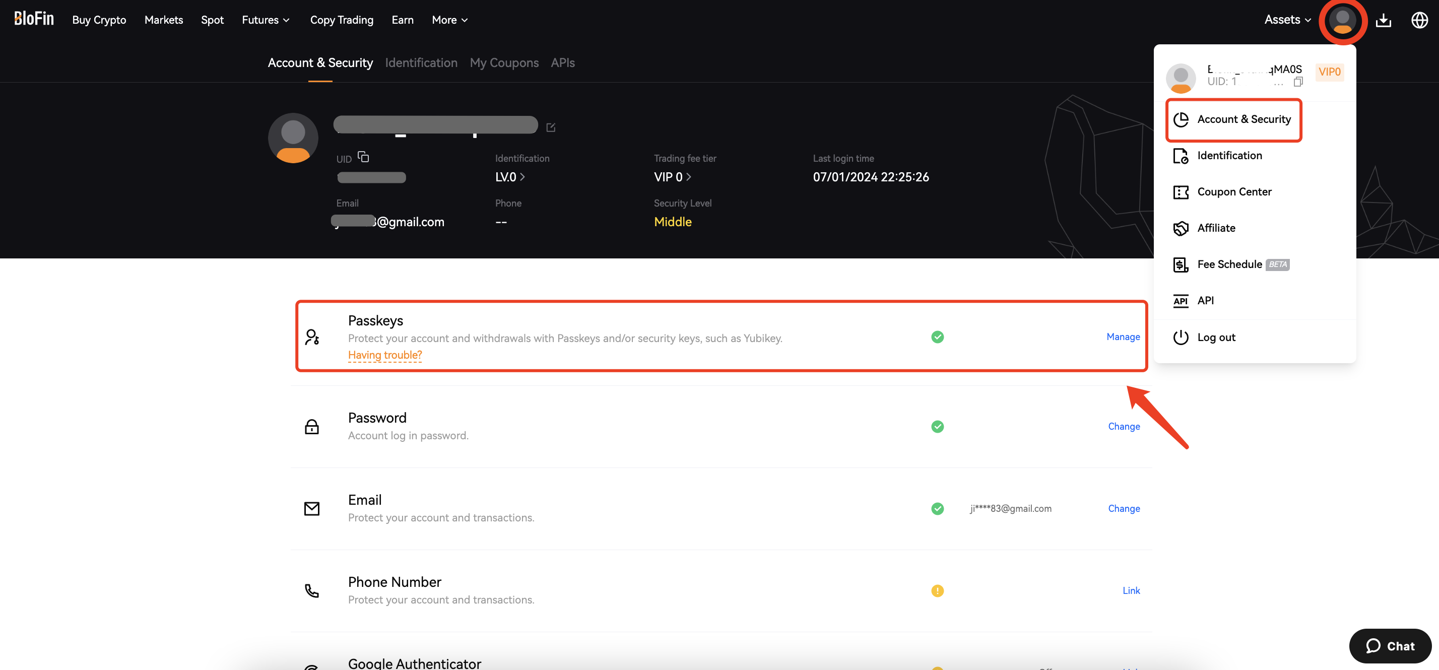Switch to the Identification tab
The image size is (1439, 670).
coord(421,63)
